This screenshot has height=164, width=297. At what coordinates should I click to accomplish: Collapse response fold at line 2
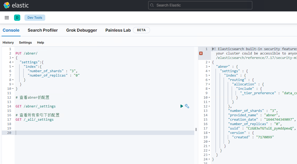[x=209, y=62]
